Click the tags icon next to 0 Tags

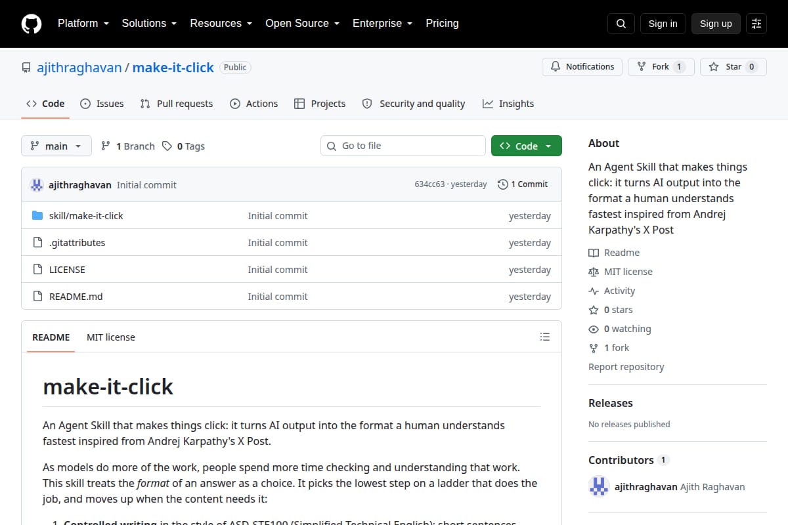pyautogui.click(x=167, y=146)
